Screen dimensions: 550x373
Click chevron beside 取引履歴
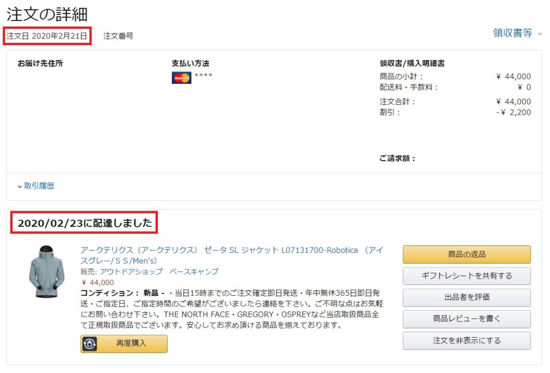tap(20, 187)
